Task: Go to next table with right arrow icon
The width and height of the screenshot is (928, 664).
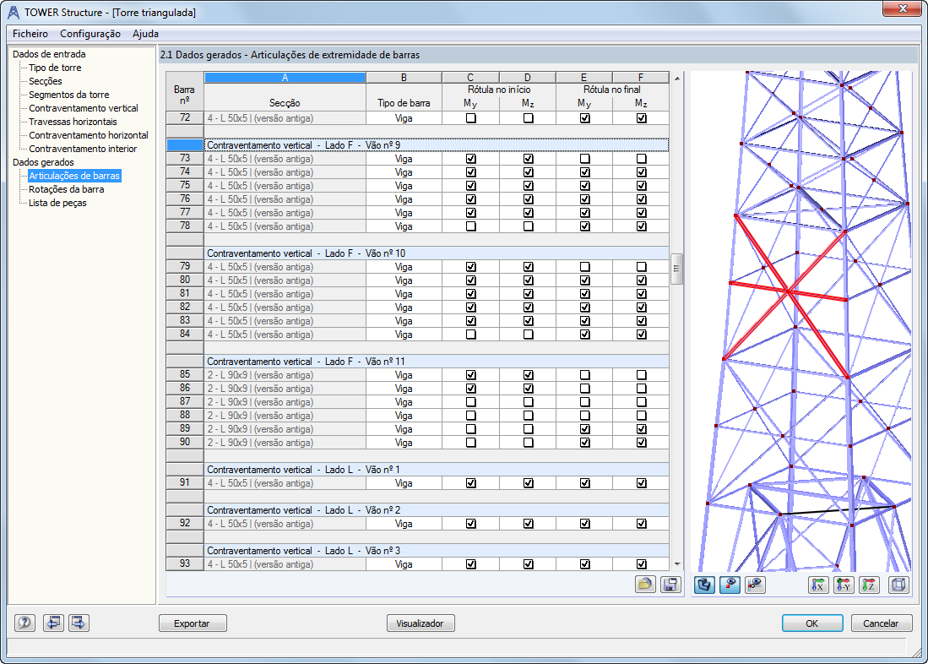Action: [x=79, y=623]
